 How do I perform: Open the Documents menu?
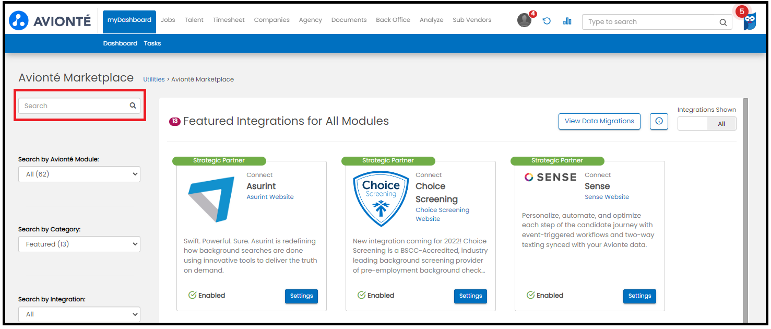point(349,20)
